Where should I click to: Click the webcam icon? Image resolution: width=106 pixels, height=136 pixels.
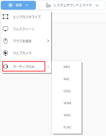5,53
